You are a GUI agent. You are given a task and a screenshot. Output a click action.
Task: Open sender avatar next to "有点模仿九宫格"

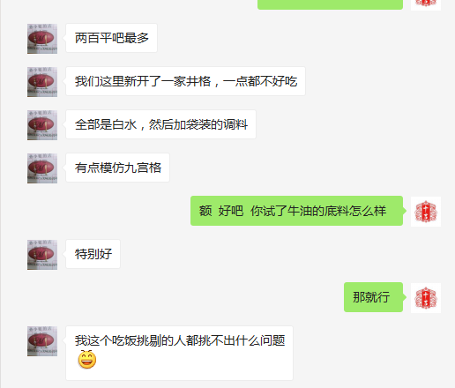pyautogui.click(x=42, y=168)
